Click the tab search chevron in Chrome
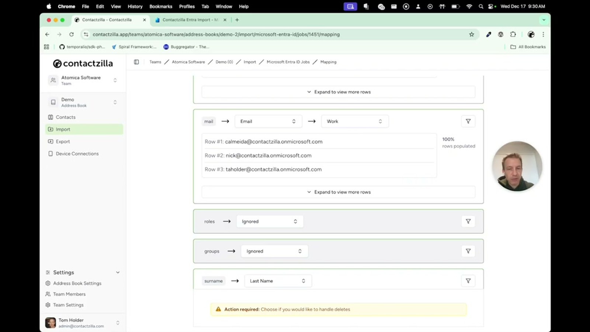590x332 pixels. pyautogui.click(x=544, y=20)
